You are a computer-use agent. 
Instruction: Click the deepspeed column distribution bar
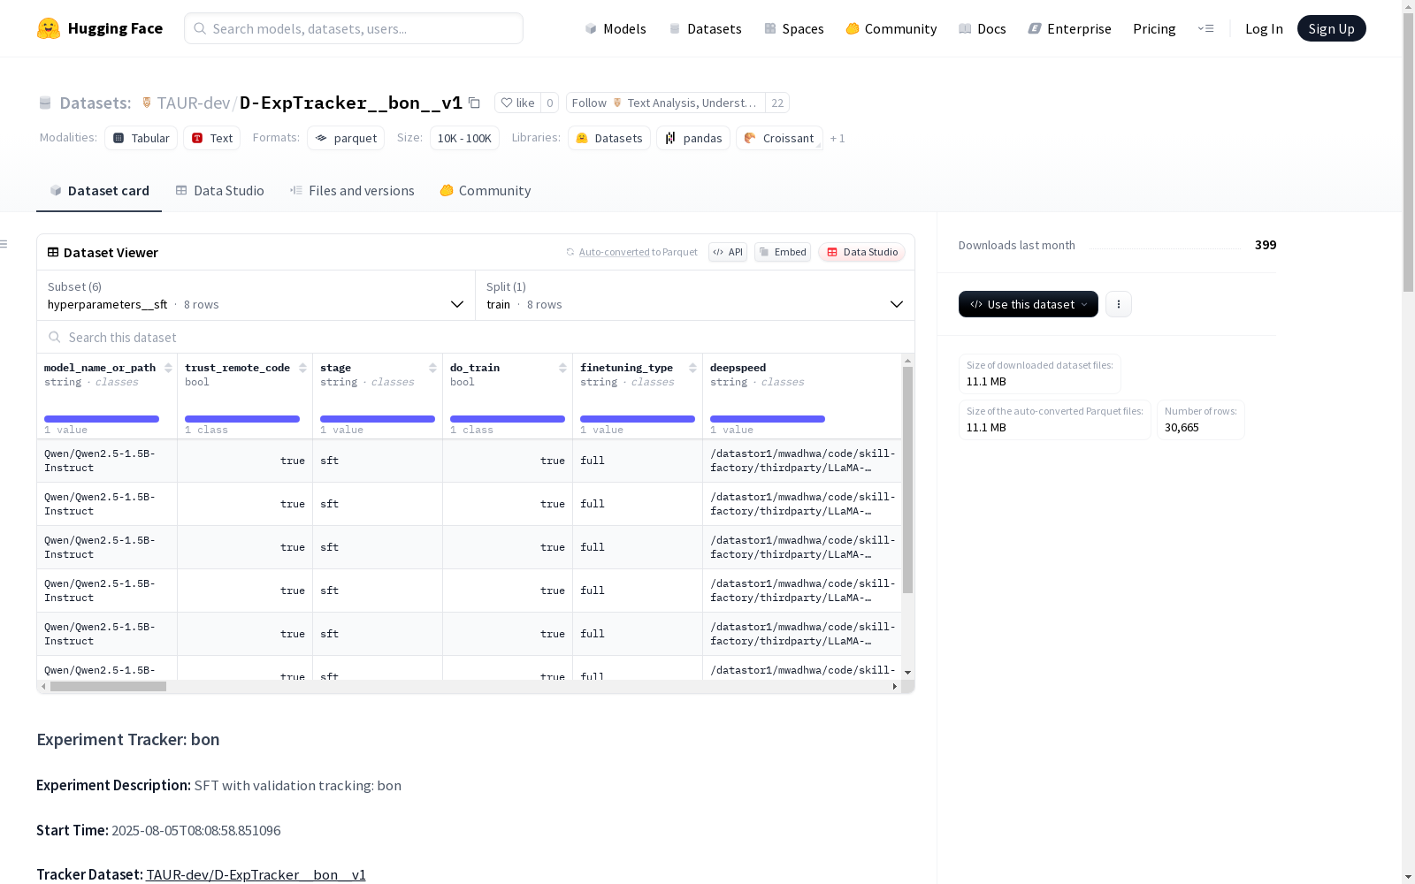[x=768, y=419]
